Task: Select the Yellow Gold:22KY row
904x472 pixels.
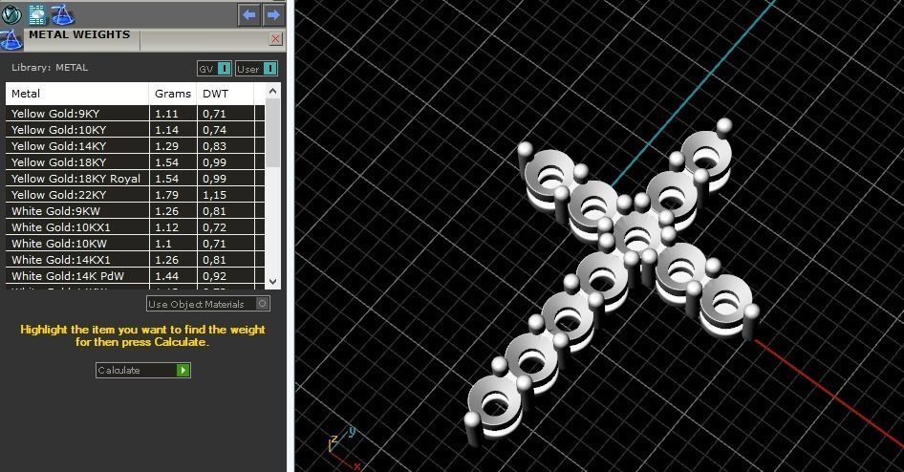Action: click(135, 195)
